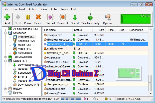Collapse the Status (17) tree node

click(x=5, y=61)
